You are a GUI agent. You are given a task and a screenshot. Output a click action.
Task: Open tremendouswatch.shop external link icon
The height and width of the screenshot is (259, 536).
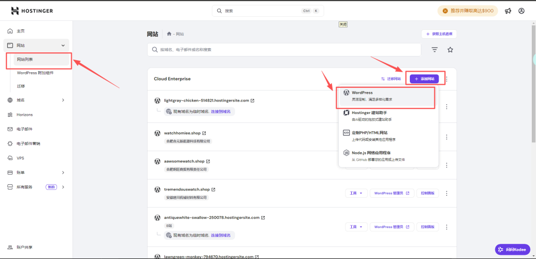[214, 189]
